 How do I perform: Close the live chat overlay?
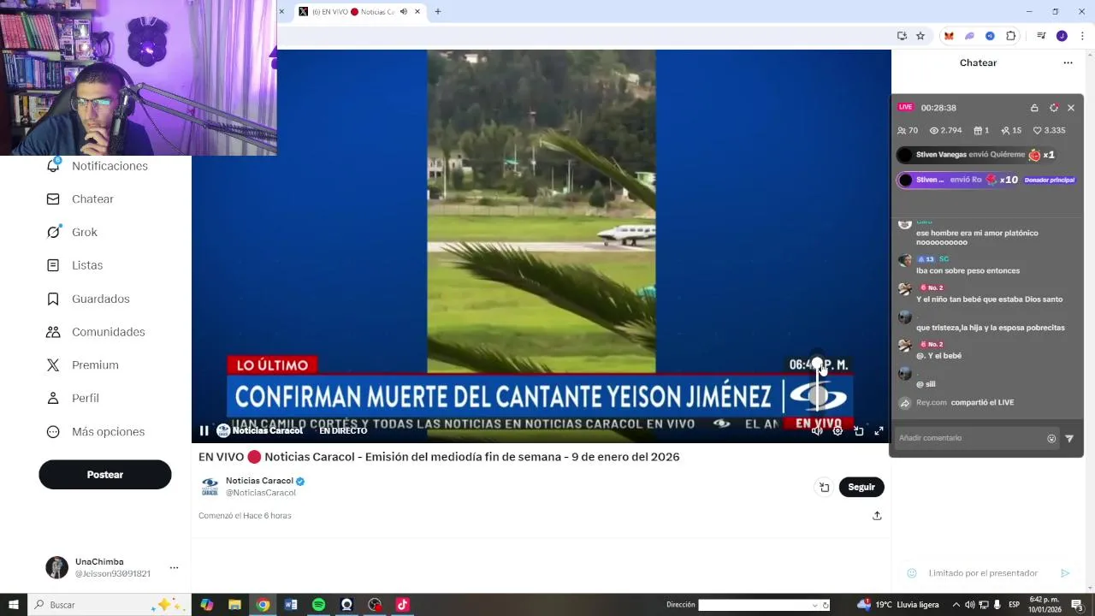[1071, 108]
